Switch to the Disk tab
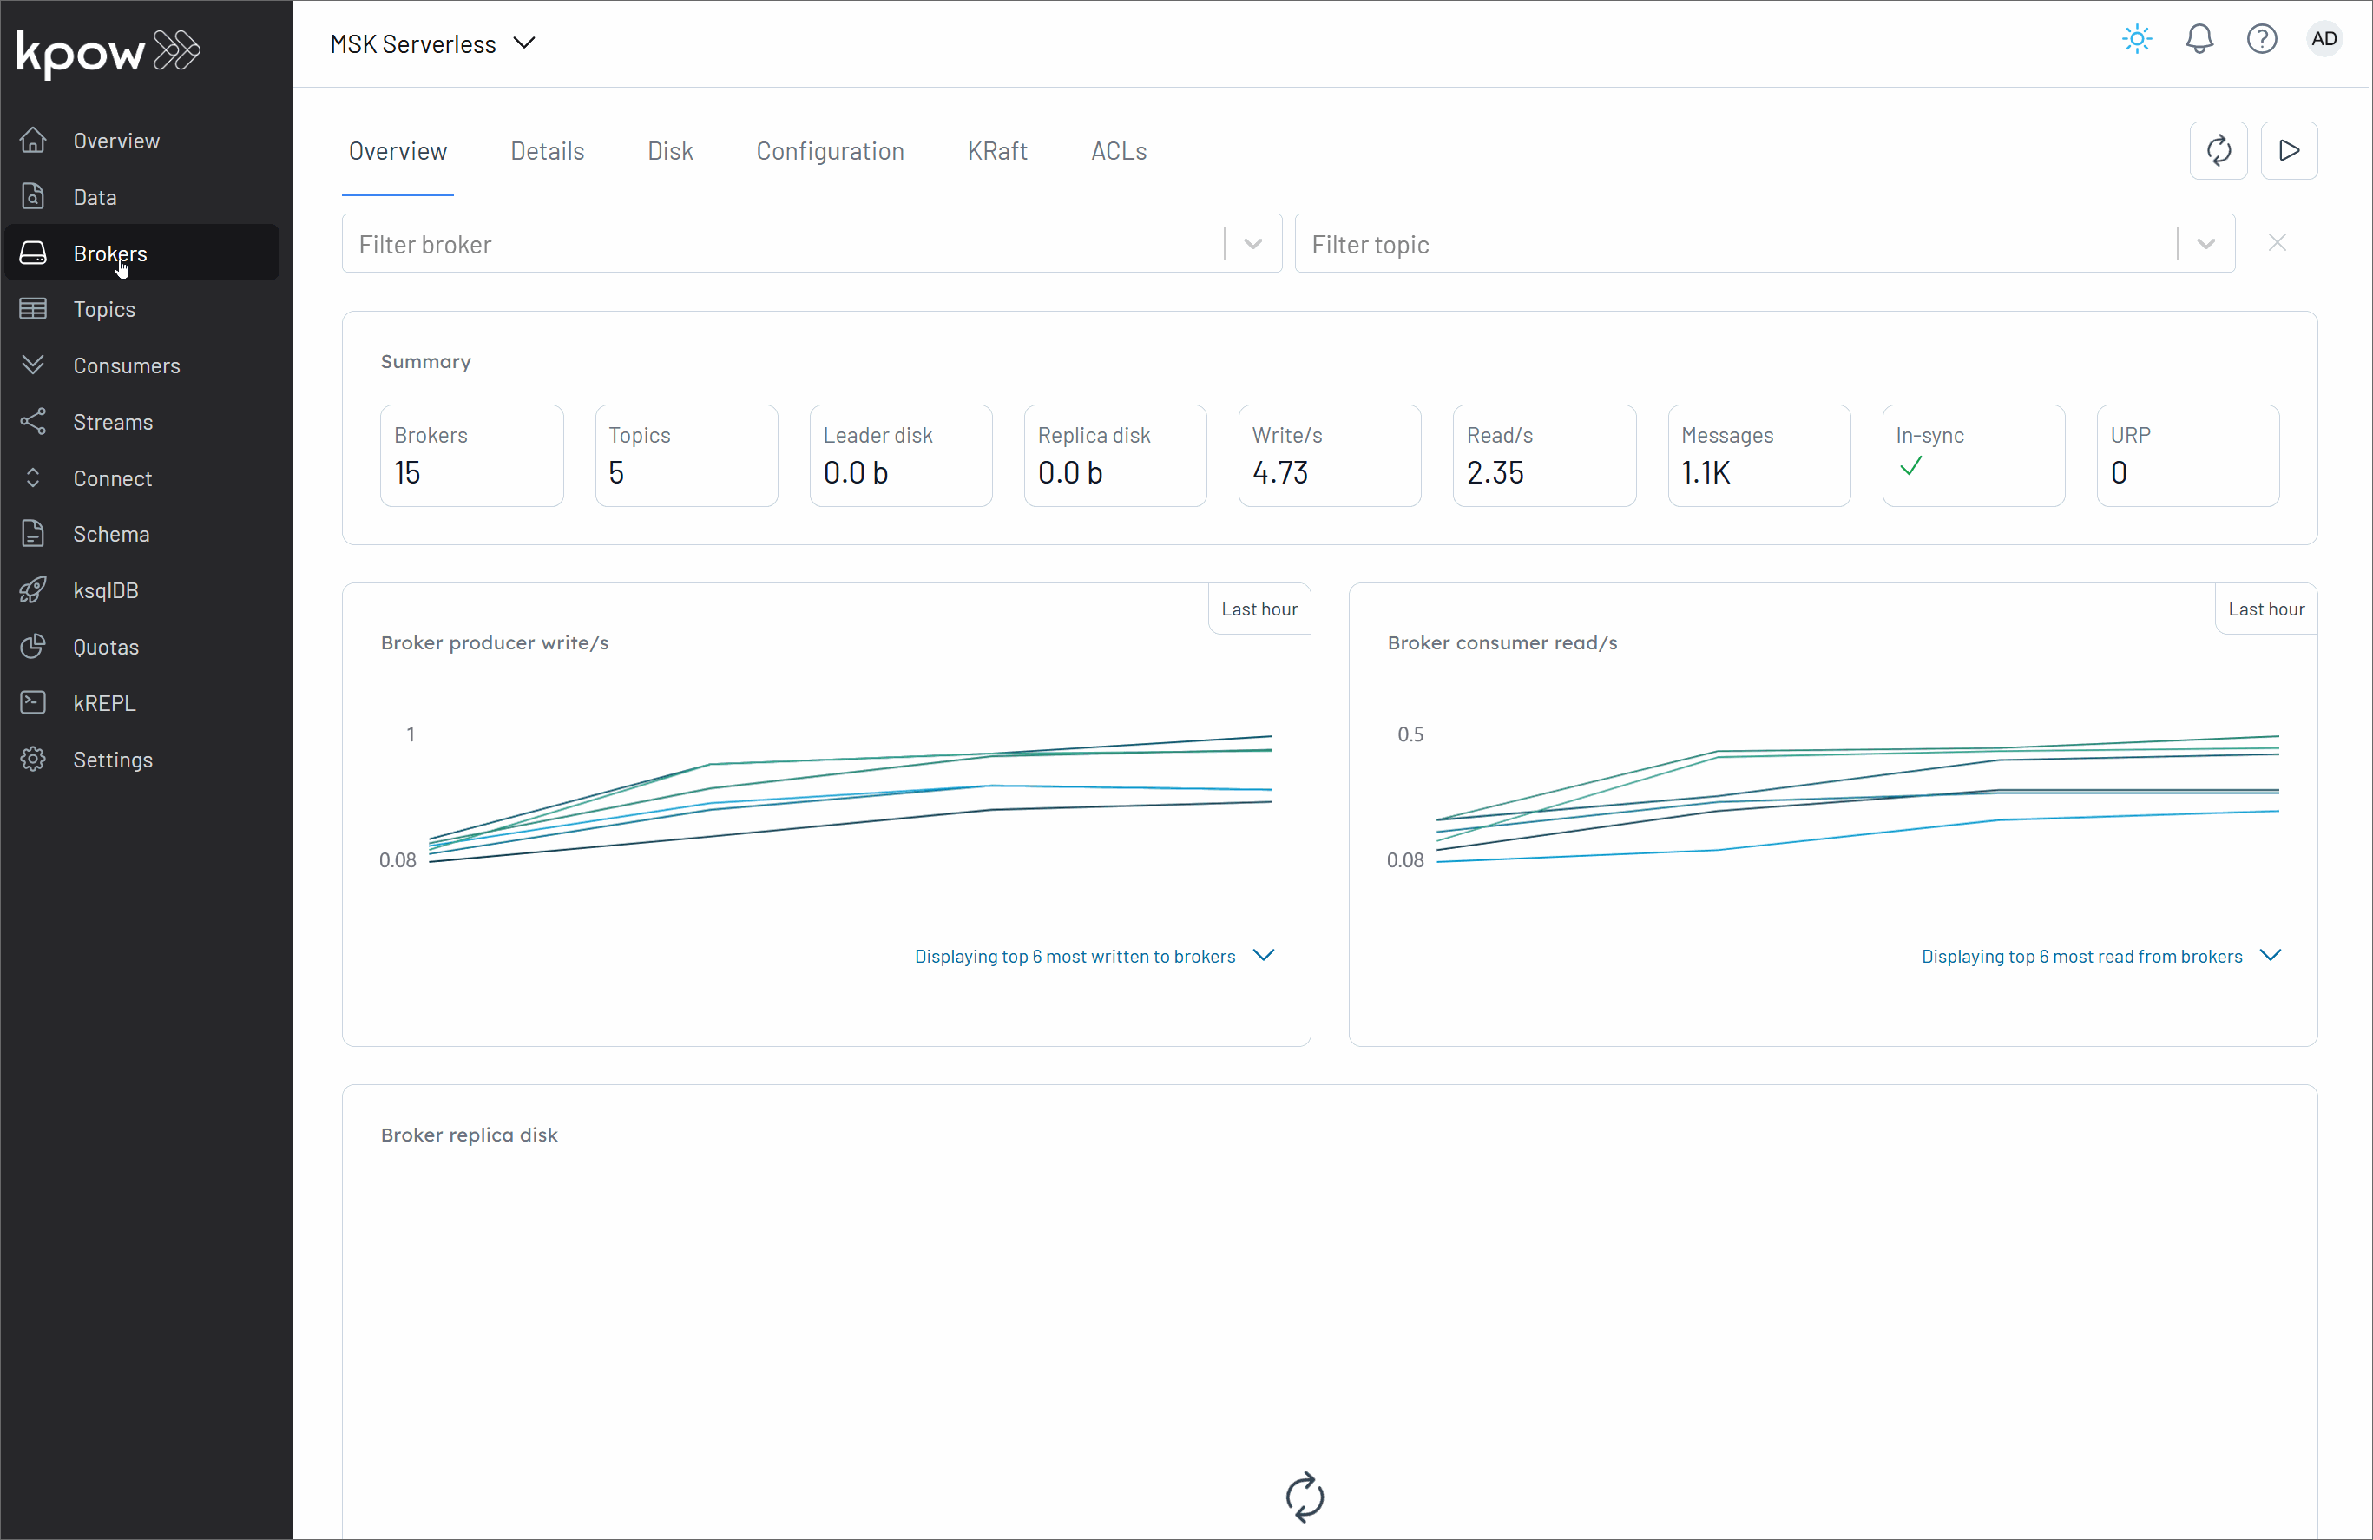The height and width of the screenshot is (1540, 2373). tap(669, 152)
